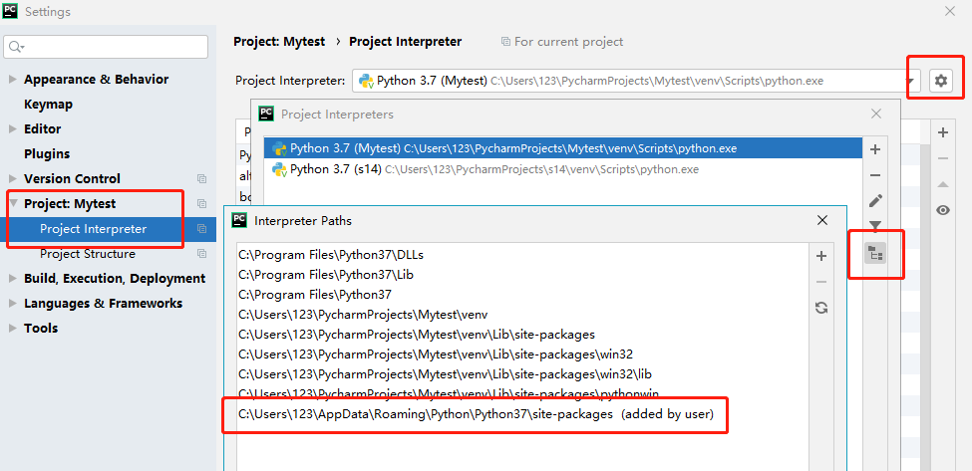This screenshot has height=471, width=972.
Task: Click the search magnifier icon in settings
Action: (x=16, y=47)
